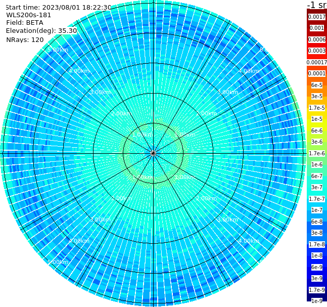Click the NRays: 120 label
This screenshot has width=327, height=307.
coord(25,39)
